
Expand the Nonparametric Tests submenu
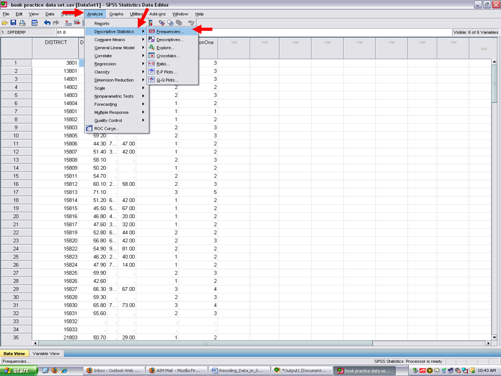113,96
